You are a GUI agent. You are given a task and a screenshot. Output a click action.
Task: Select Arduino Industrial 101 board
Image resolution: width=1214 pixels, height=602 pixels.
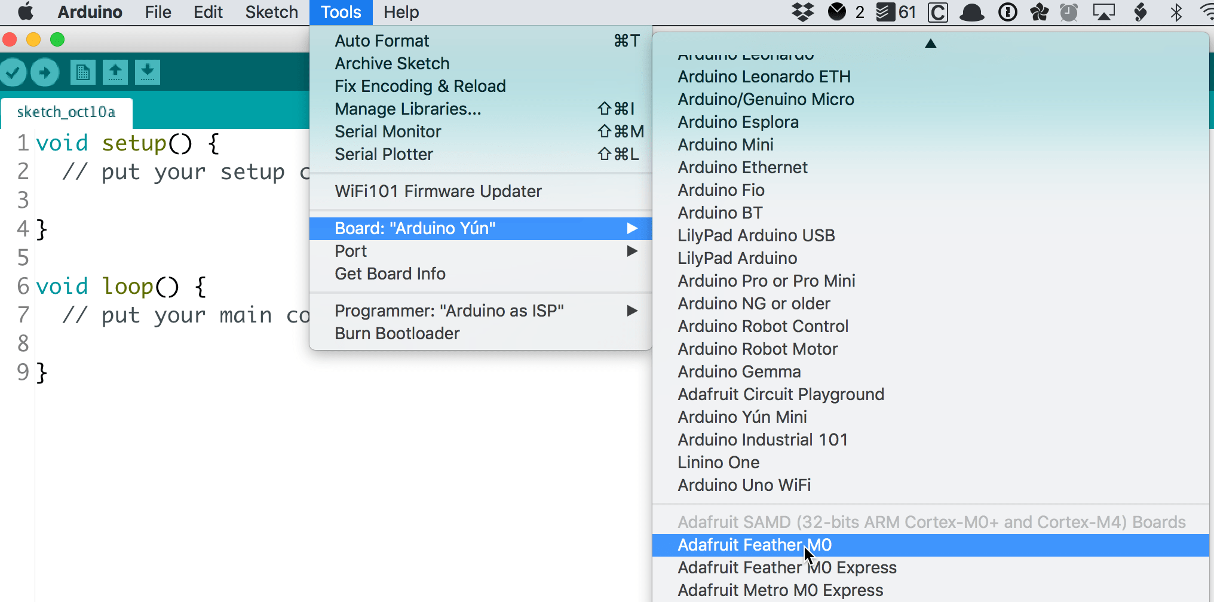[931, 440]
